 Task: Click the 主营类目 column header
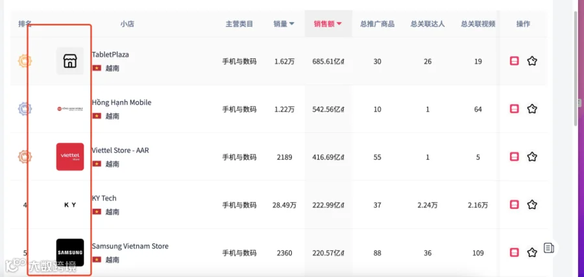tap(239, 24)
